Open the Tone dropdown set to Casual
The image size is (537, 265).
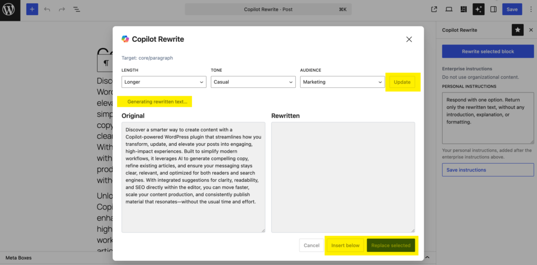point(253,82)
